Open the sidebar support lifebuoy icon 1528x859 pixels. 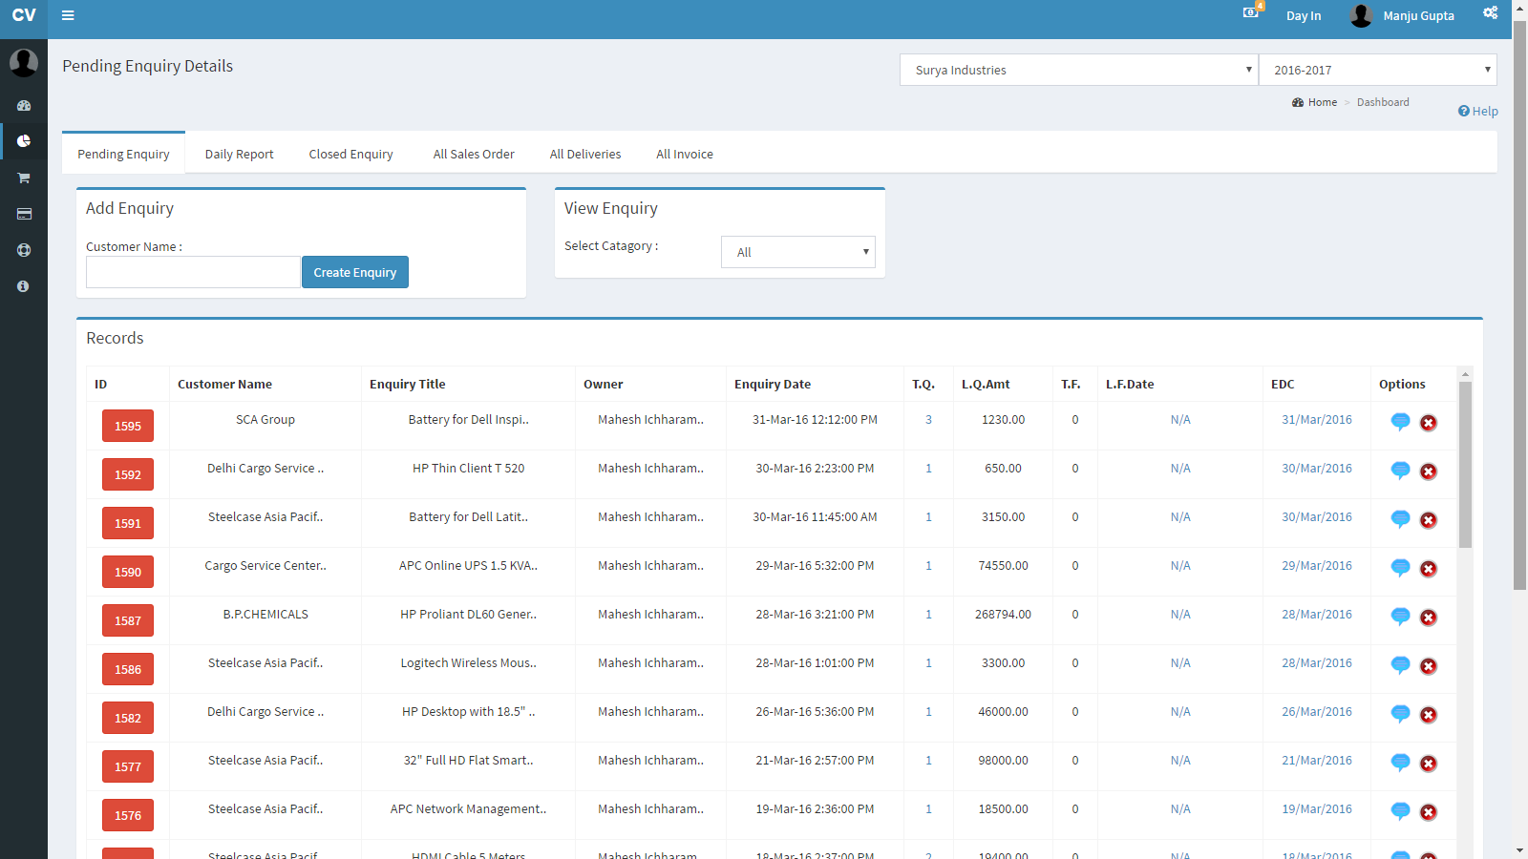pyautogui.click(x=24, y=250)
